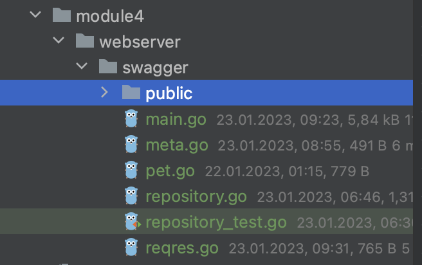Click the Go test icon for repository_test.go
Viewport: 422px width, 265px height.
tap(132, 222)
